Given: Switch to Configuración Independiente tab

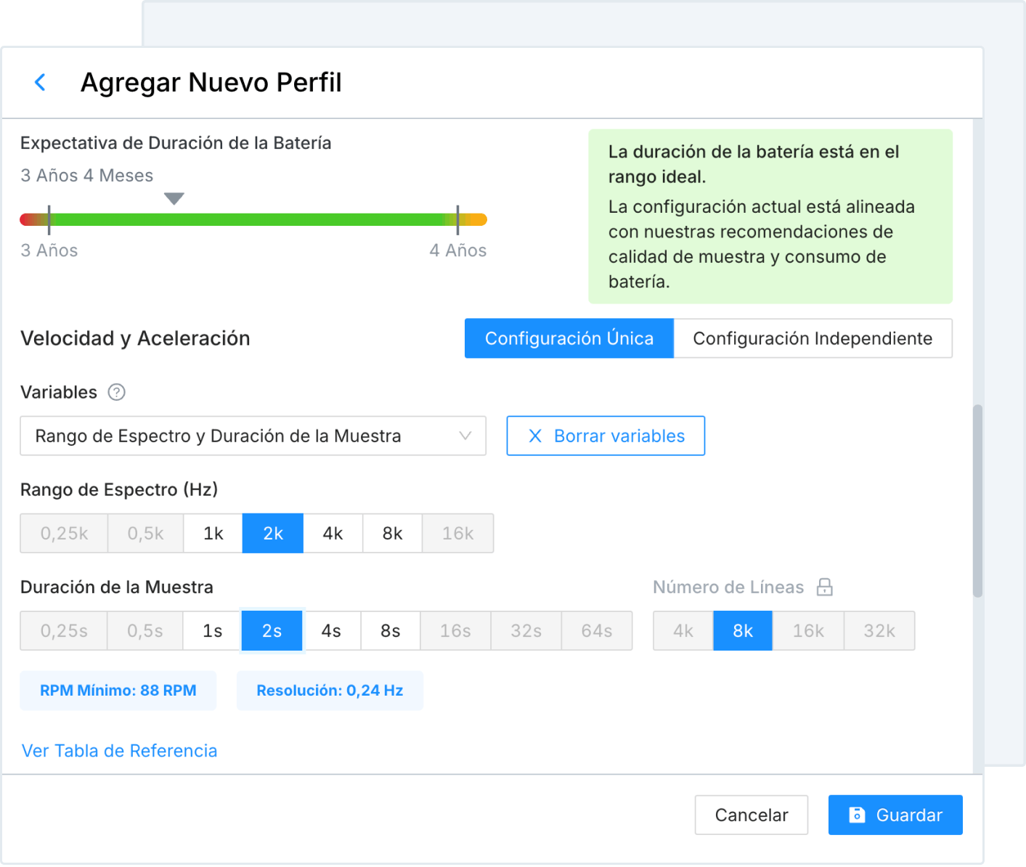Looking at the screenshot, I should (812, 338).
